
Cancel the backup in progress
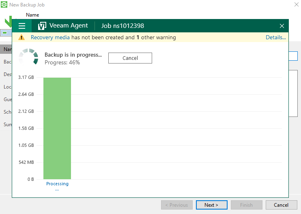[x=130, y=58]
